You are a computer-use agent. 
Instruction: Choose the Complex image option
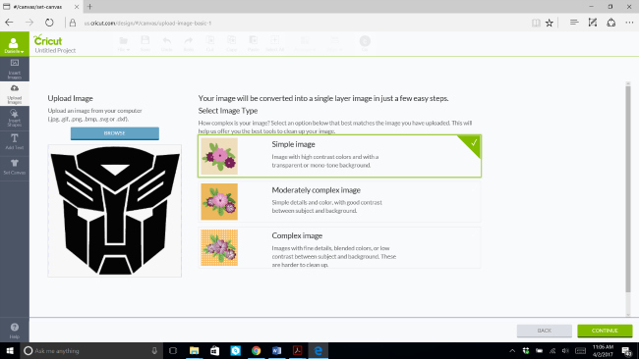tap(339, 247)
